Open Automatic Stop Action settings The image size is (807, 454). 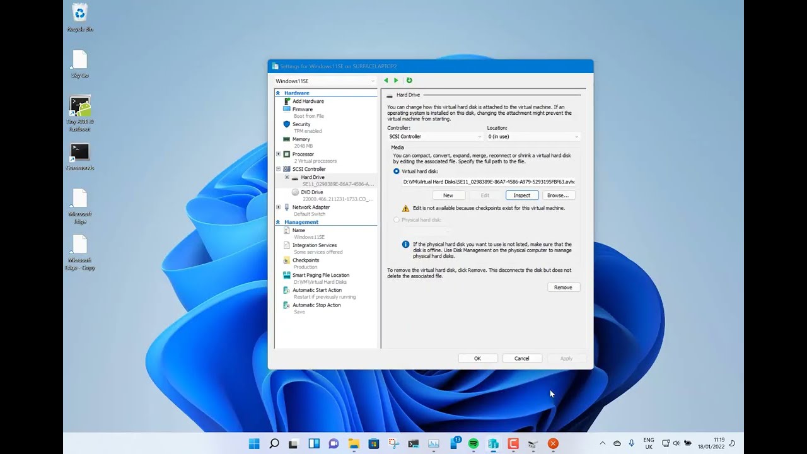coord(316,305)
